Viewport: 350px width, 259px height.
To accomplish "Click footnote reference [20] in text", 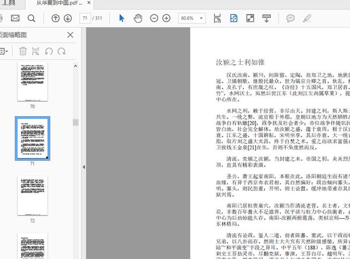I will point(252,123).
